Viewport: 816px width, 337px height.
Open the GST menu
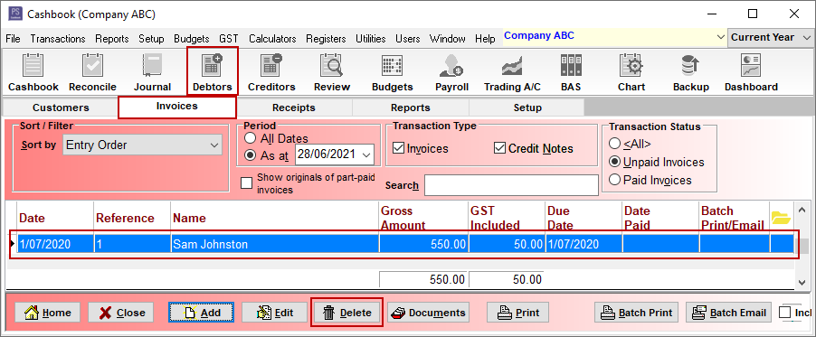point(229,39)
